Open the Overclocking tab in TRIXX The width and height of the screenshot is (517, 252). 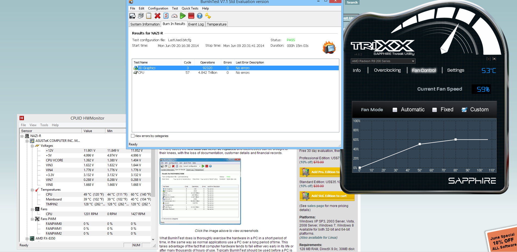point(387,70)
